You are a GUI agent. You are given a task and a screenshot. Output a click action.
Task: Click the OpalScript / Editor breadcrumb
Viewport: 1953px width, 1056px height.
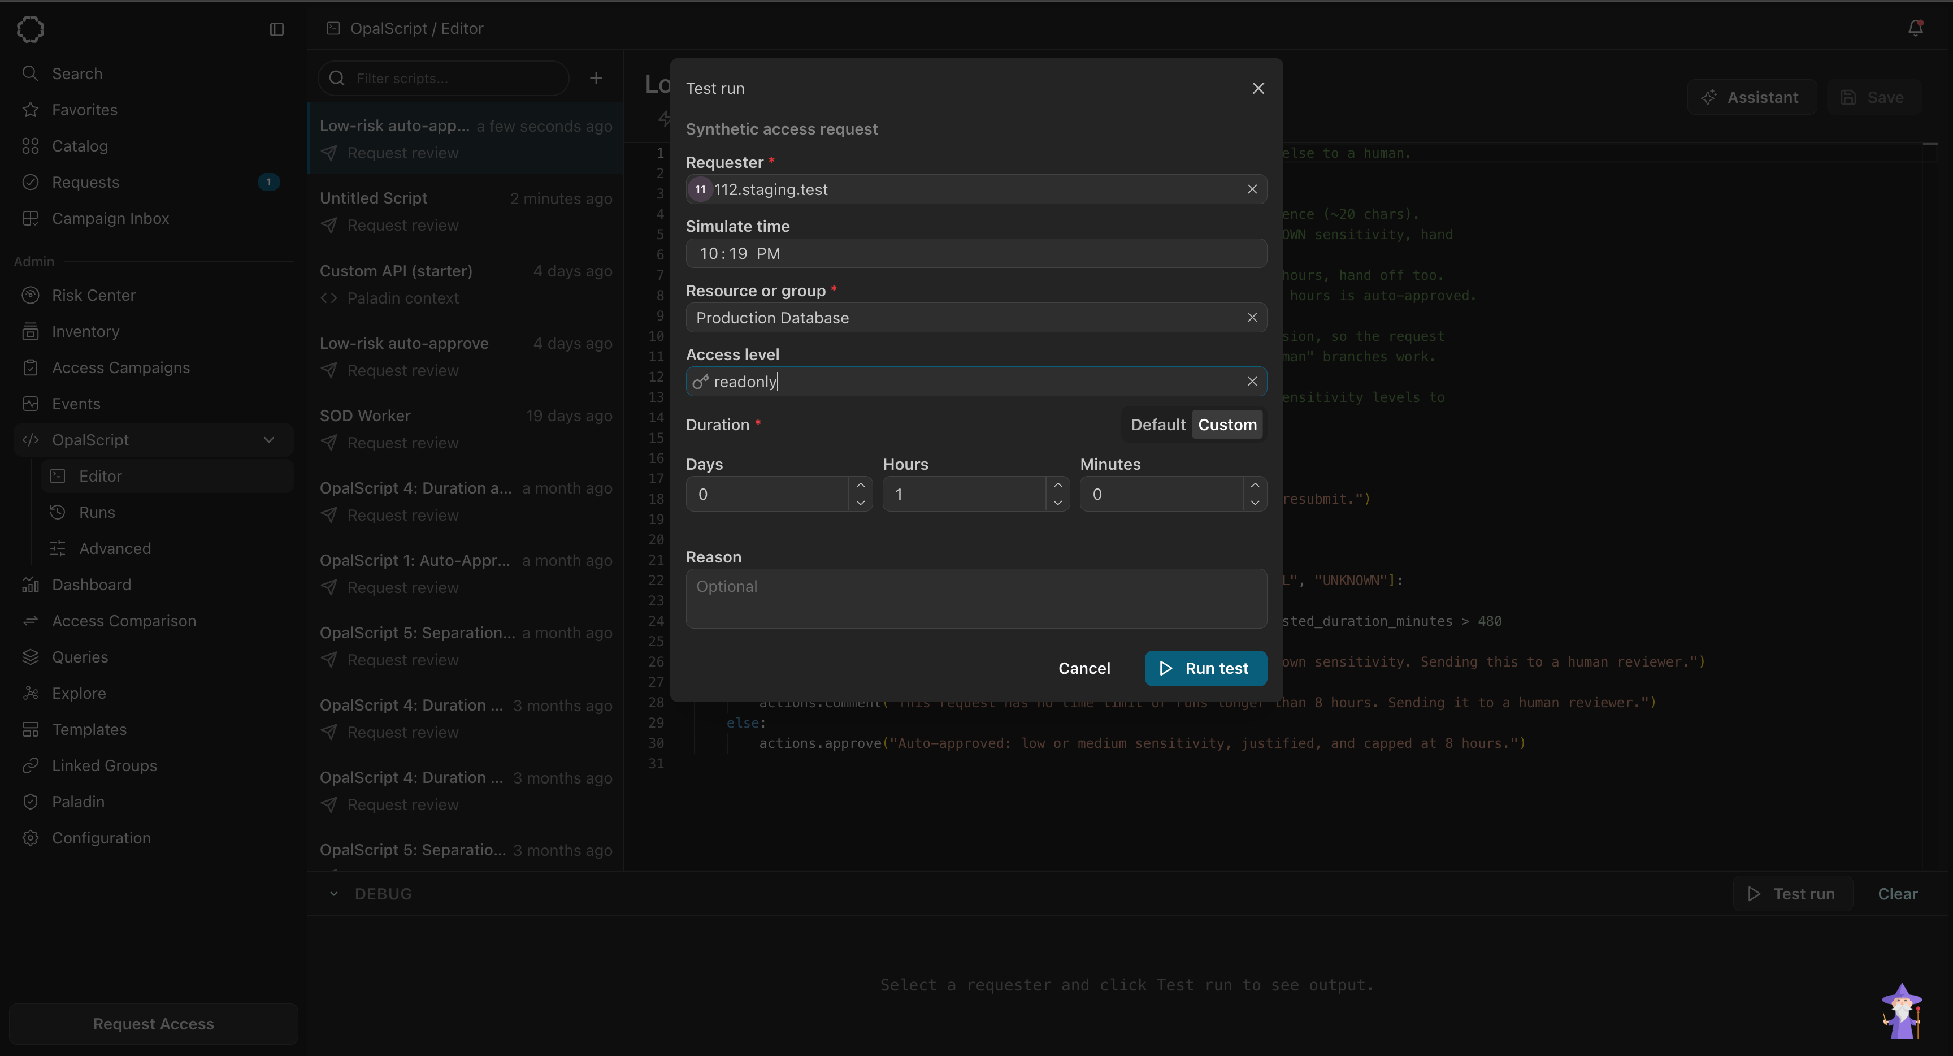point(416,29)
